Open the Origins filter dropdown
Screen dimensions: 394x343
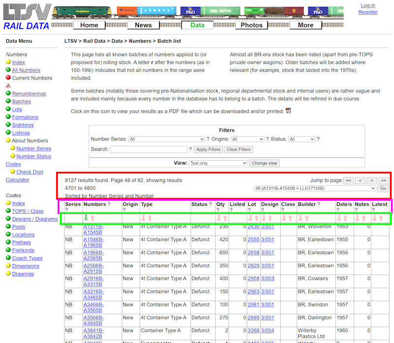pyautogui.click(x=247, y=139)
